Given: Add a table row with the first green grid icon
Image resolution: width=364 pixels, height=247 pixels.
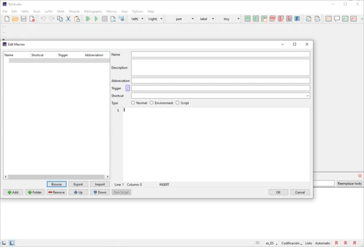Looking at the screenshot, I should pyautogui.click(x=247, y=19).
